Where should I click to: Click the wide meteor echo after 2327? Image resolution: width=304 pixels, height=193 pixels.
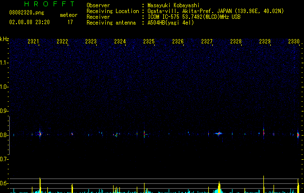click(218, 134)
